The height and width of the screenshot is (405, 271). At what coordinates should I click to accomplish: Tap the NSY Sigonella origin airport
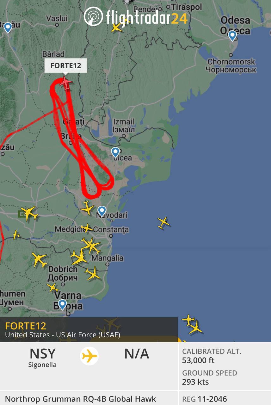pos(42,357)
